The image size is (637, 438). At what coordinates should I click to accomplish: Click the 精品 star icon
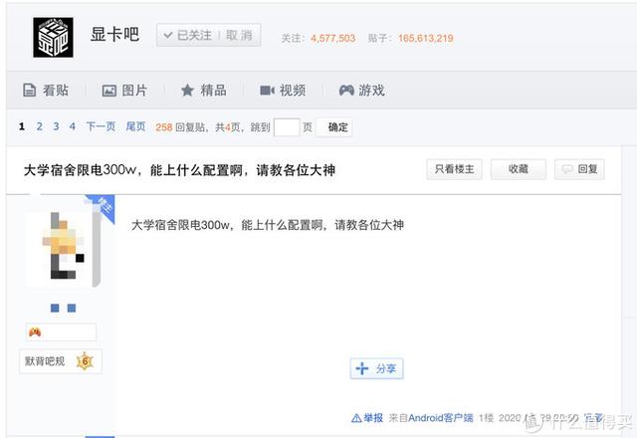pyautogui.click(x=187, y=91)
